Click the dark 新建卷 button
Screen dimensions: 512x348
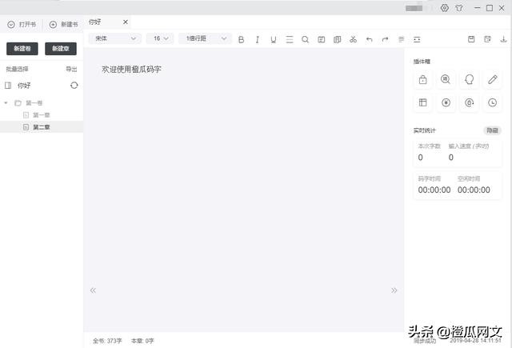(x=22, y=49)
